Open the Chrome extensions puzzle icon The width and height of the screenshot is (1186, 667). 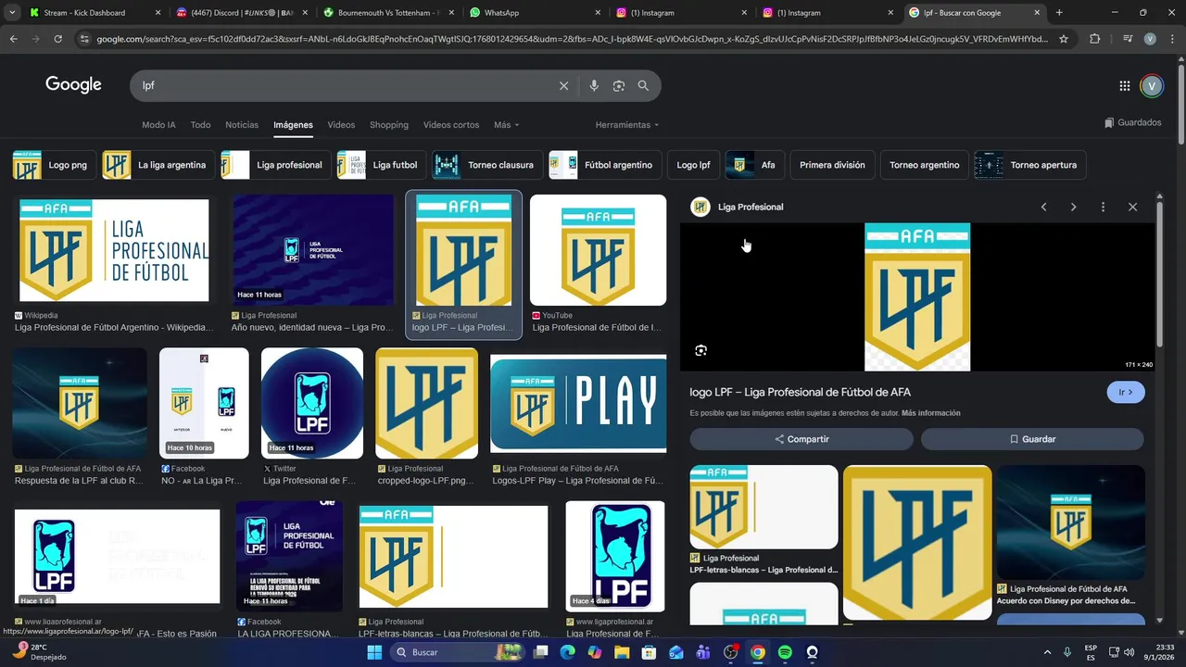pyautogui.click(x=1095, y=39)
